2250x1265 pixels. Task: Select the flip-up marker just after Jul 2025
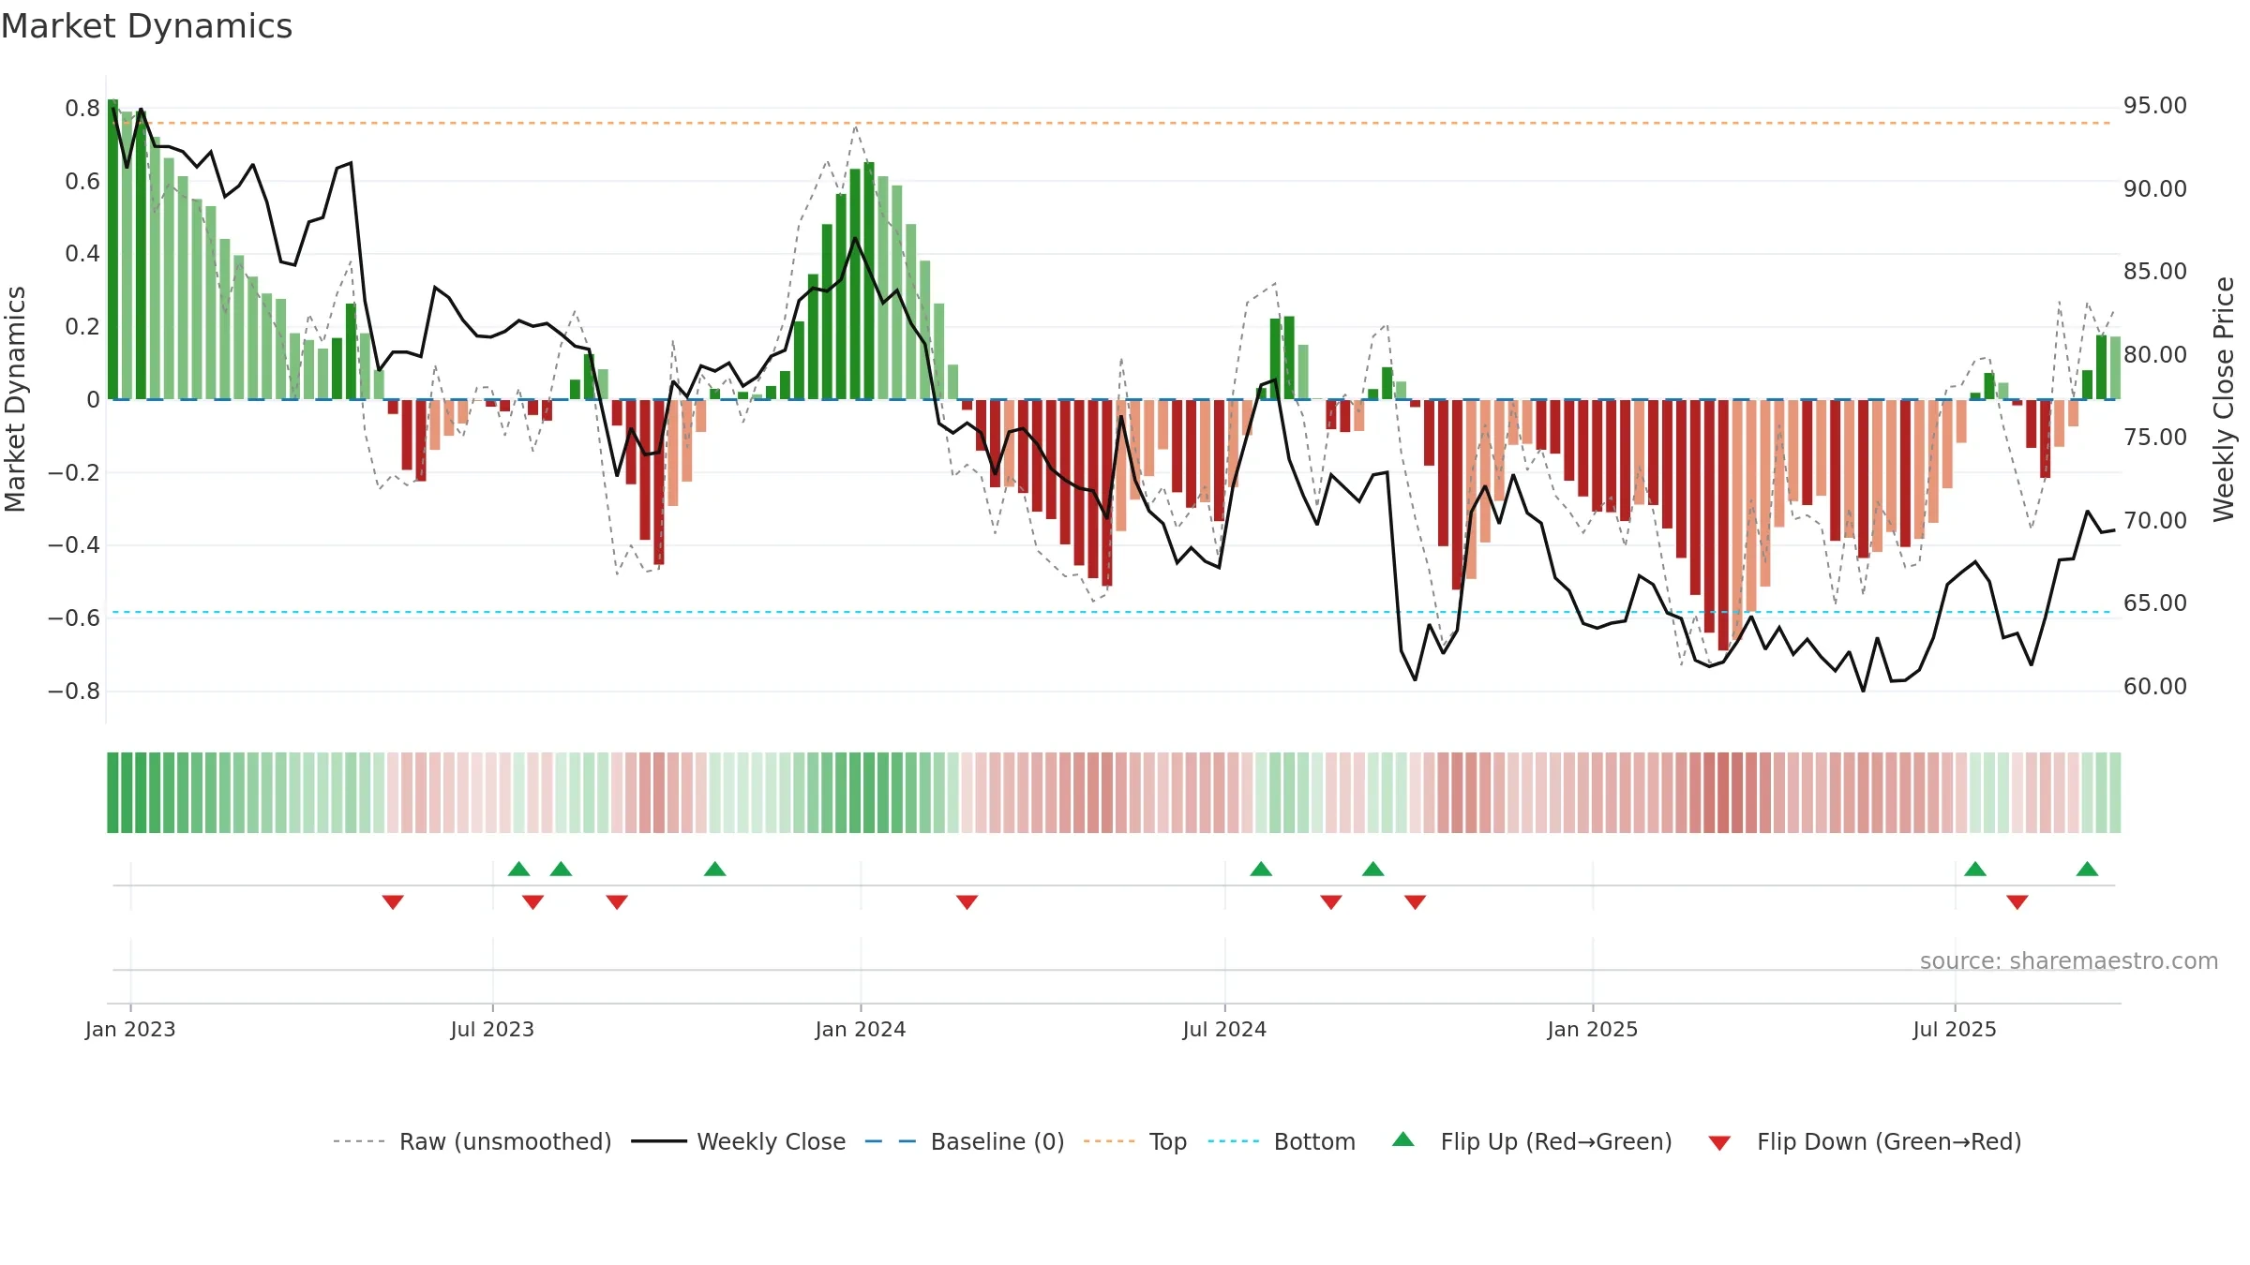tap(1975, 869)
